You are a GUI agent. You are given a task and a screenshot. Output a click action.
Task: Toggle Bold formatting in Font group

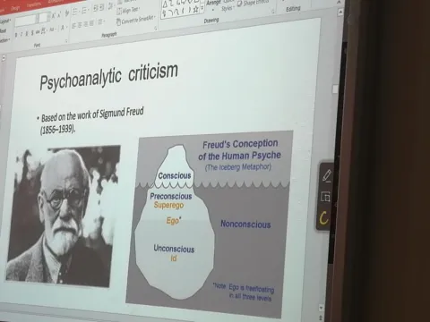(16, 35)
